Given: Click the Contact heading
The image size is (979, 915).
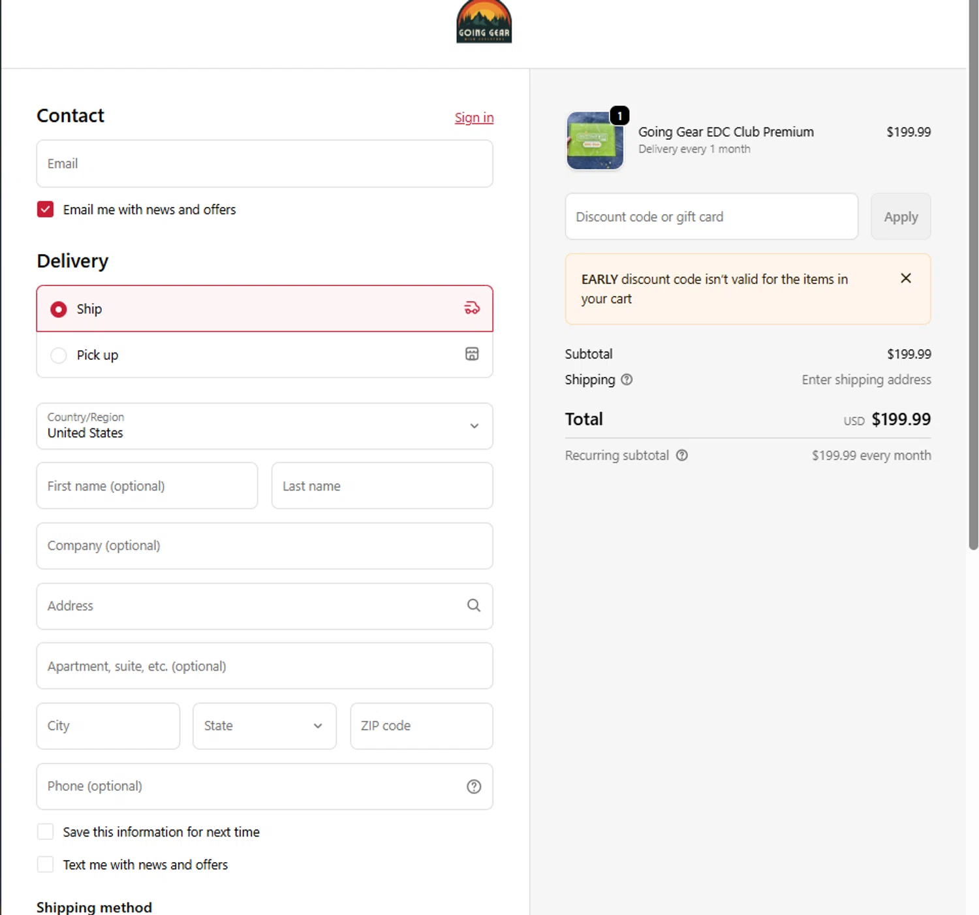Looking at the screenshot, I should [x=70, y=116].
